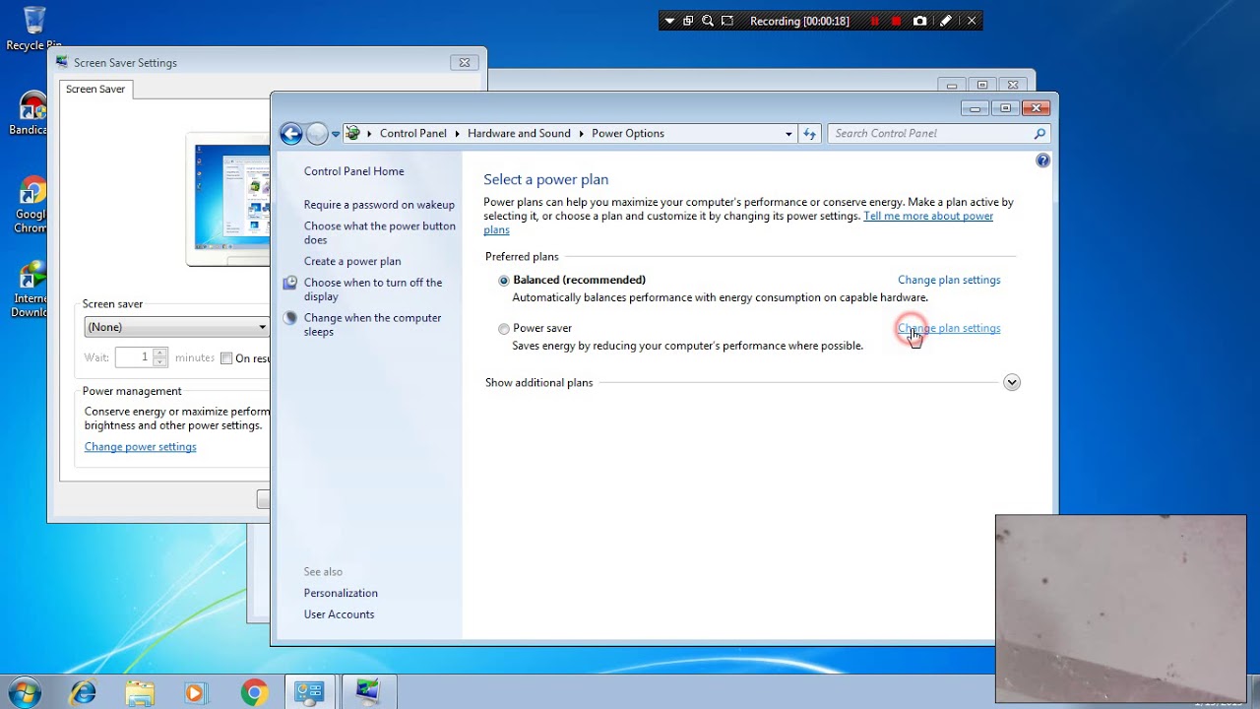The height and width of the screenshot is (709, 1260).
Task: Open Recycle Bin desktop icon
Action: [32, 29]
